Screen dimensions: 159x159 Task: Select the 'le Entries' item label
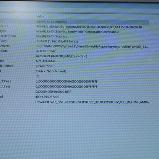point(6,66)
